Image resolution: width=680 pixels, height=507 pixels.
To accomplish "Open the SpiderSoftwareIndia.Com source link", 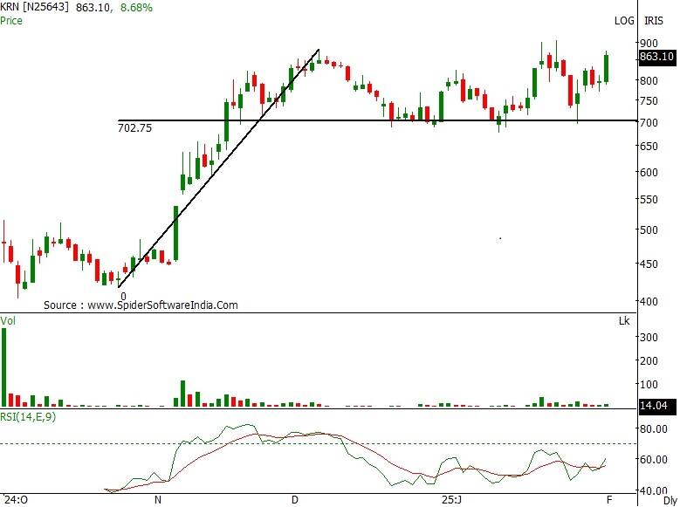I will 141,305.
